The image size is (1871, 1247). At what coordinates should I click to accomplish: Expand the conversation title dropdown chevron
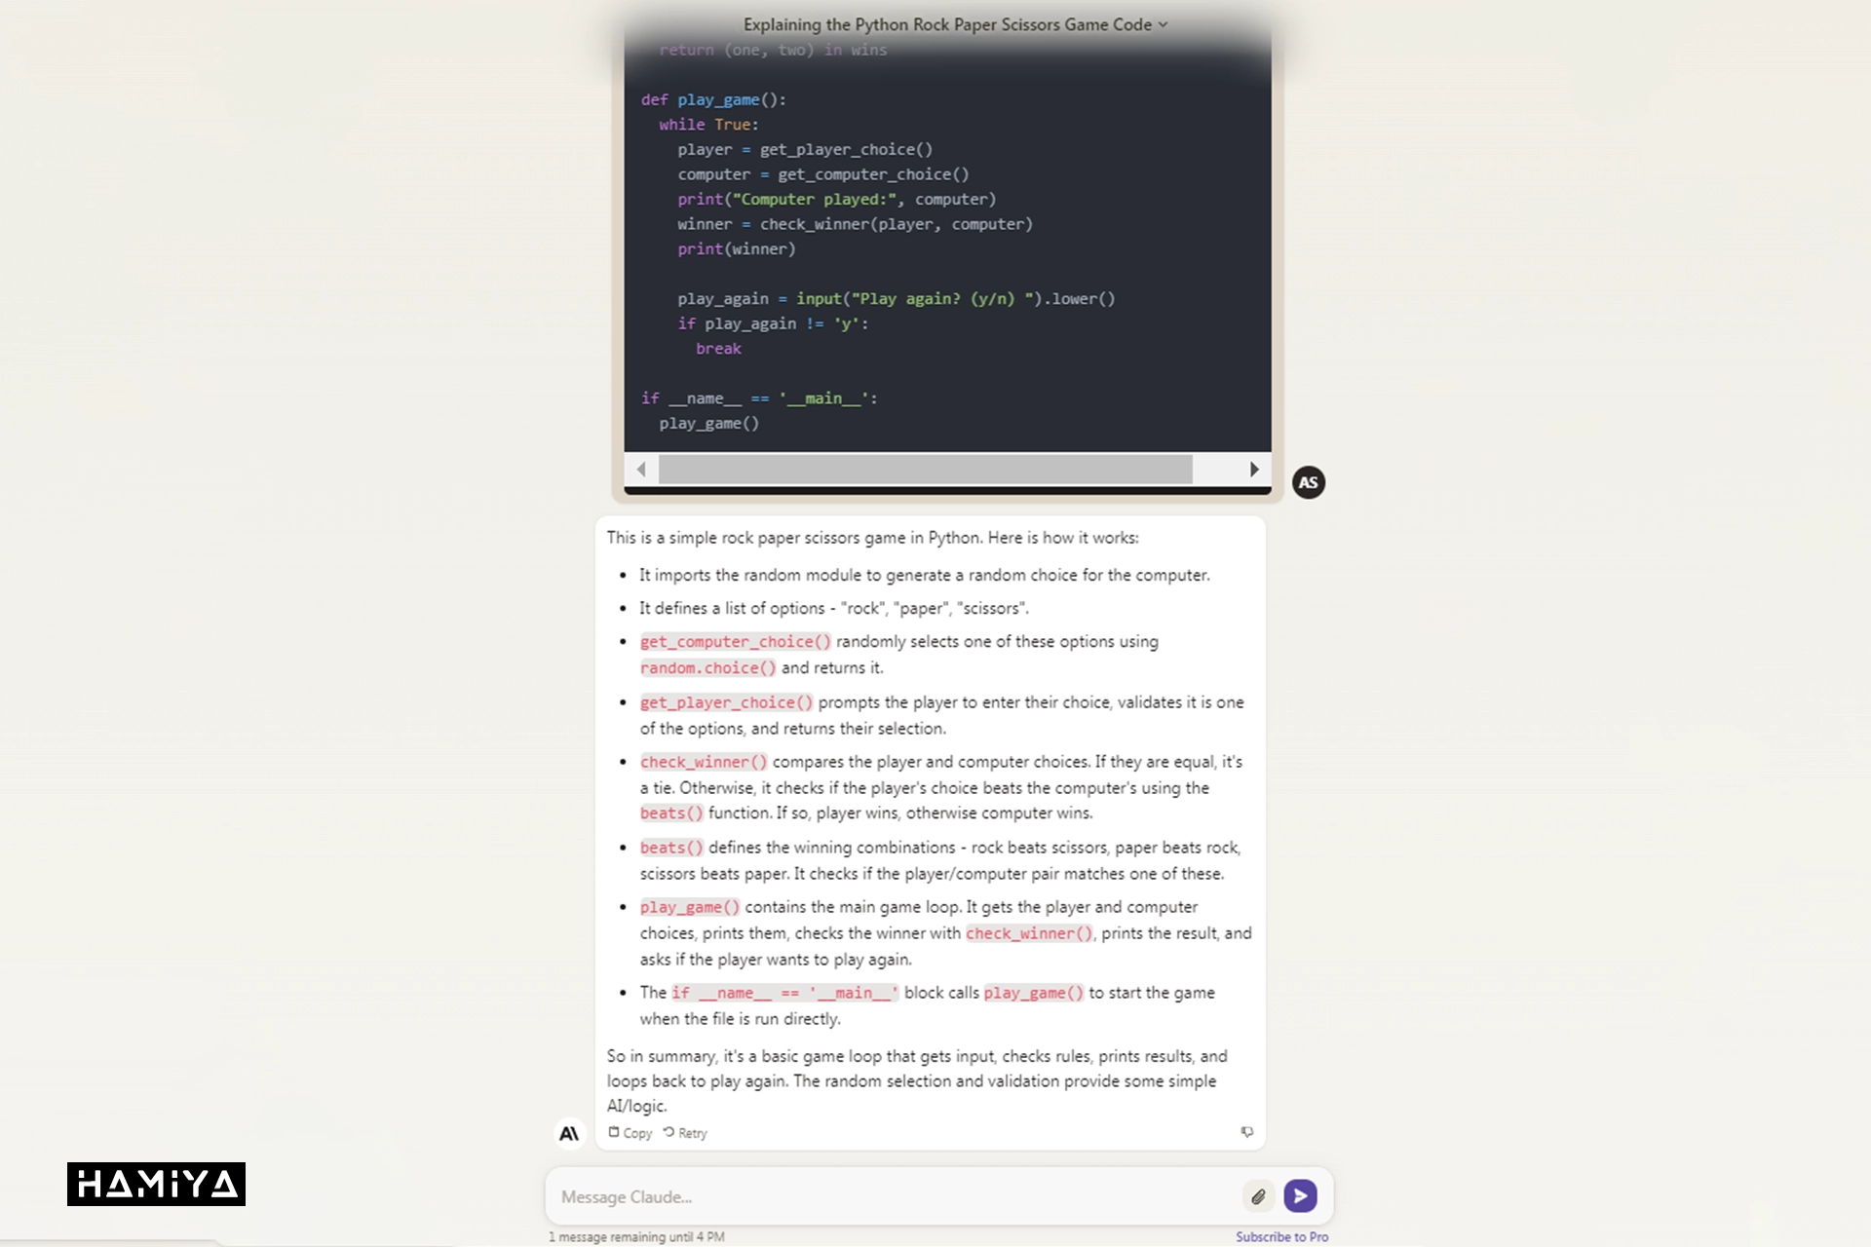[1163, 25]
